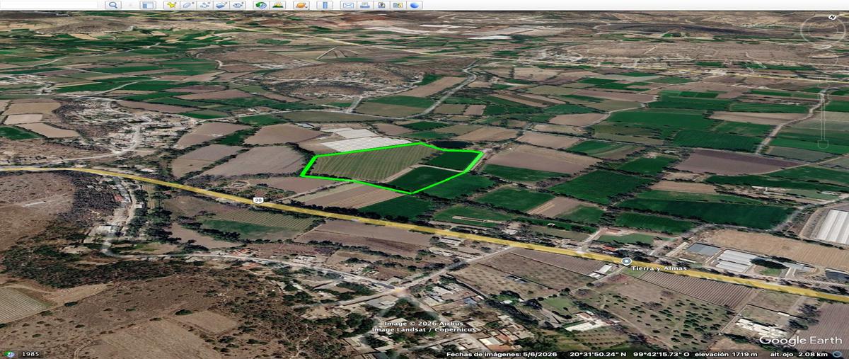Screen dimensions: 849x359
Task: Click the Fechas de imágenes date text
Action: tap(502, 354)
